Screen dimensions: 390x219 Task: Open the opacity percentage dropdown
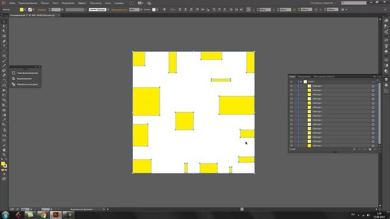141,10
